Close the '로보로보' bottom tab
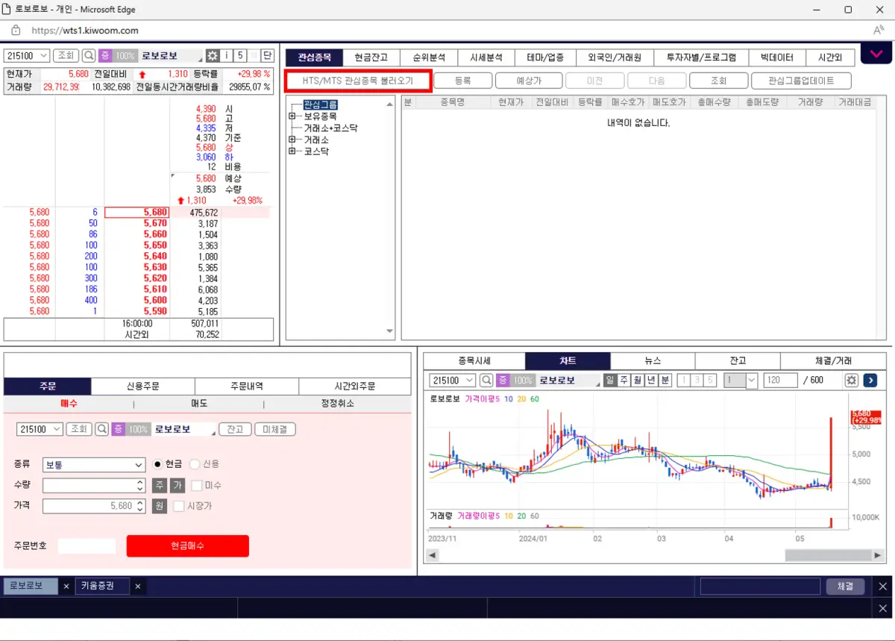This screenshot has height=641, width=895. [x=66, y=587]
